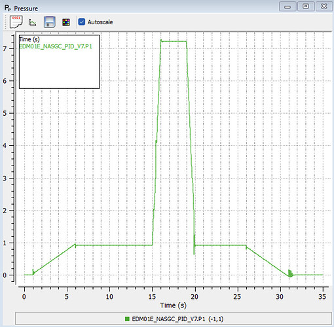Click the Autoscale label text
Image resolution: width=334 pixels, height=327 pixels.
point(100,22)
